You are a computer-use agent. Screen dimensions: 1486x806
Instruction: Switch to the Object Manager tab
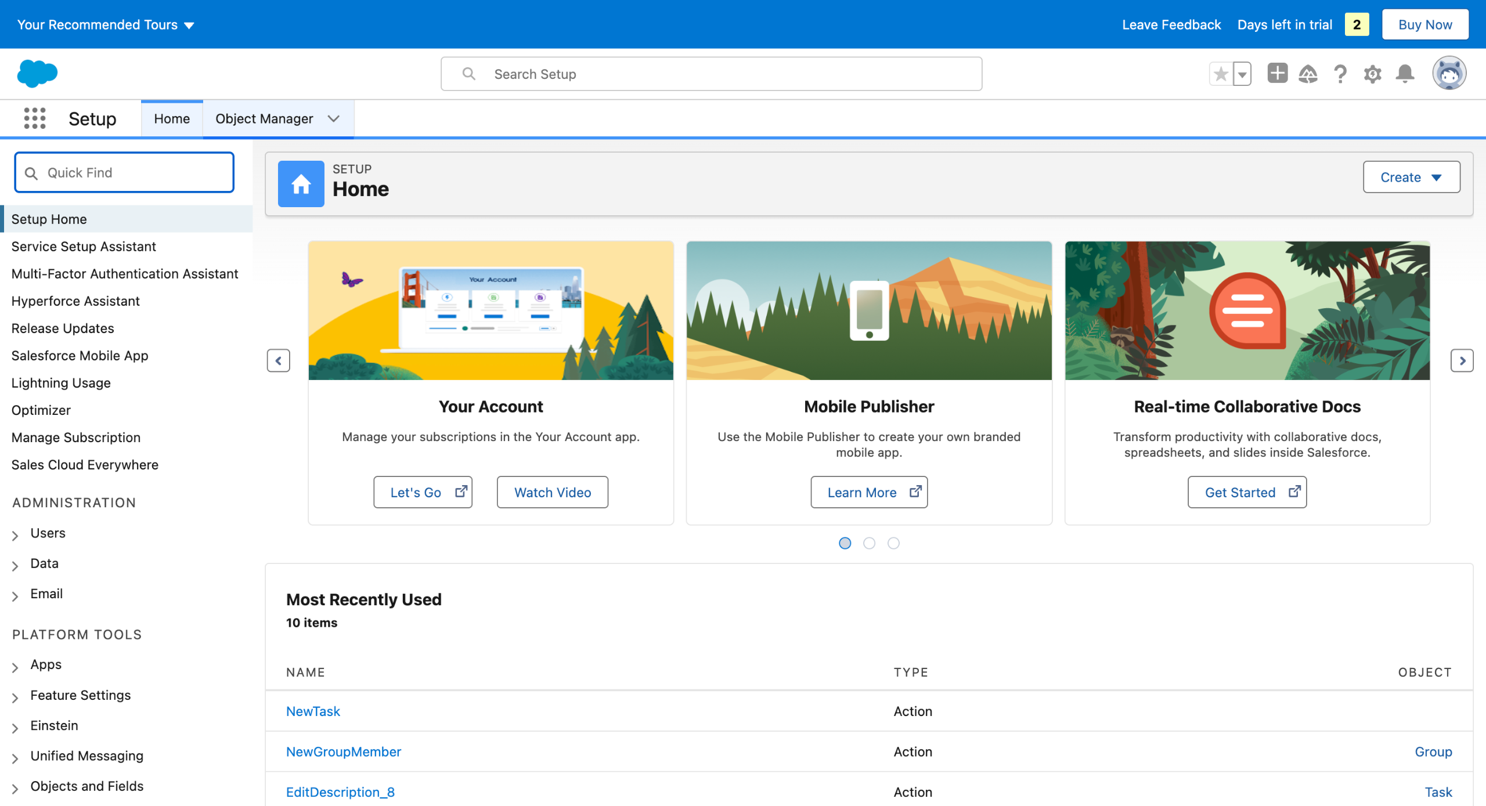pyautogui.click(x=264, y=118)
